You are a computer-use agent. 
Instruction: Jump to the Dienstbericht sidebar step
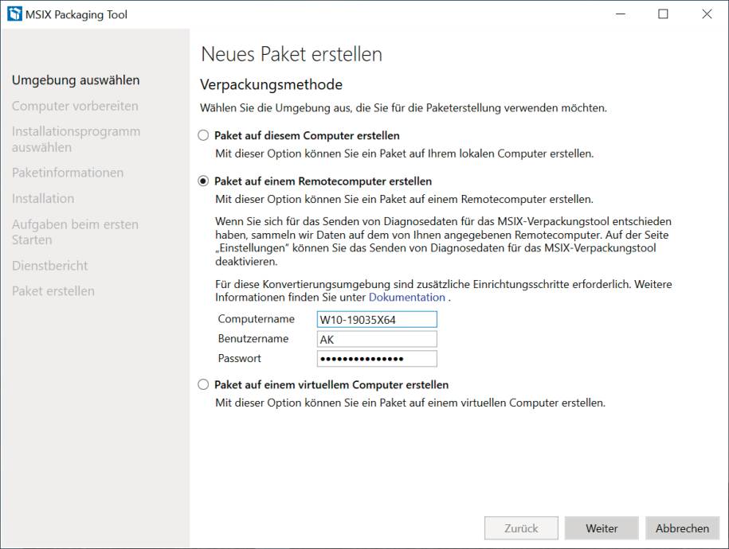click(x=49, y=266)
